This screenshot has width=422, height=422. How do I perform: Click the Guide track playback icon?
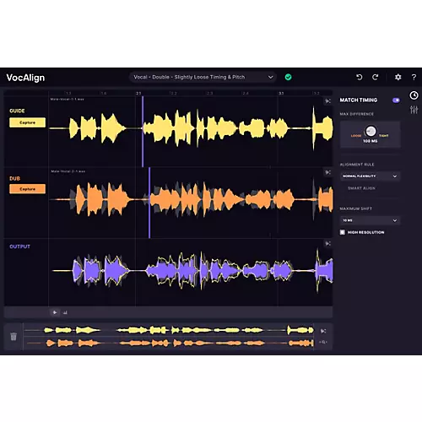[327, 100]
